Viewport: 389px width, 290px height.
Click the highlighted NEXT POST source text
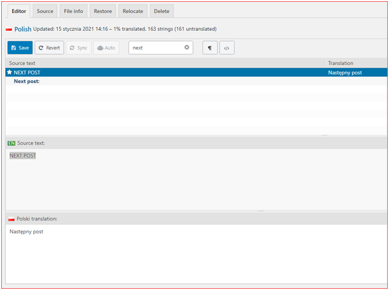tap(22, 156)
